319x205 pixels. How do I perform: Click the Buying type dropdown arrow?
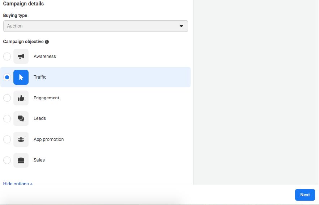(x=182, y=26)
